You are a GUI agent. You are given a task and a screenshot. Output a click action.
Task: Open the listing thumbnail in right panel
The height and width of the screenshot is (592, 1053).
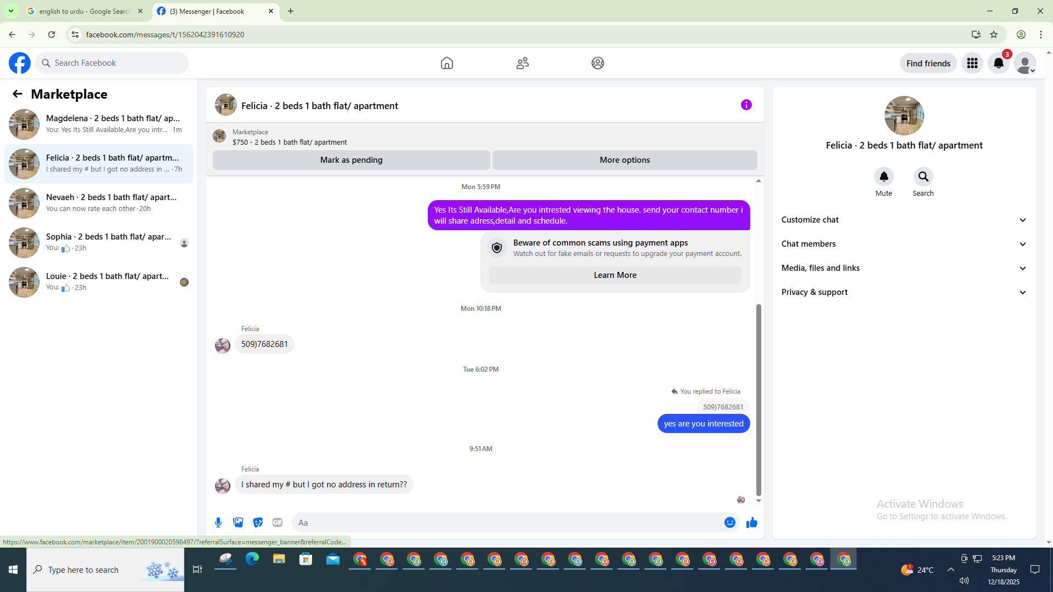(x=904, y=116)
